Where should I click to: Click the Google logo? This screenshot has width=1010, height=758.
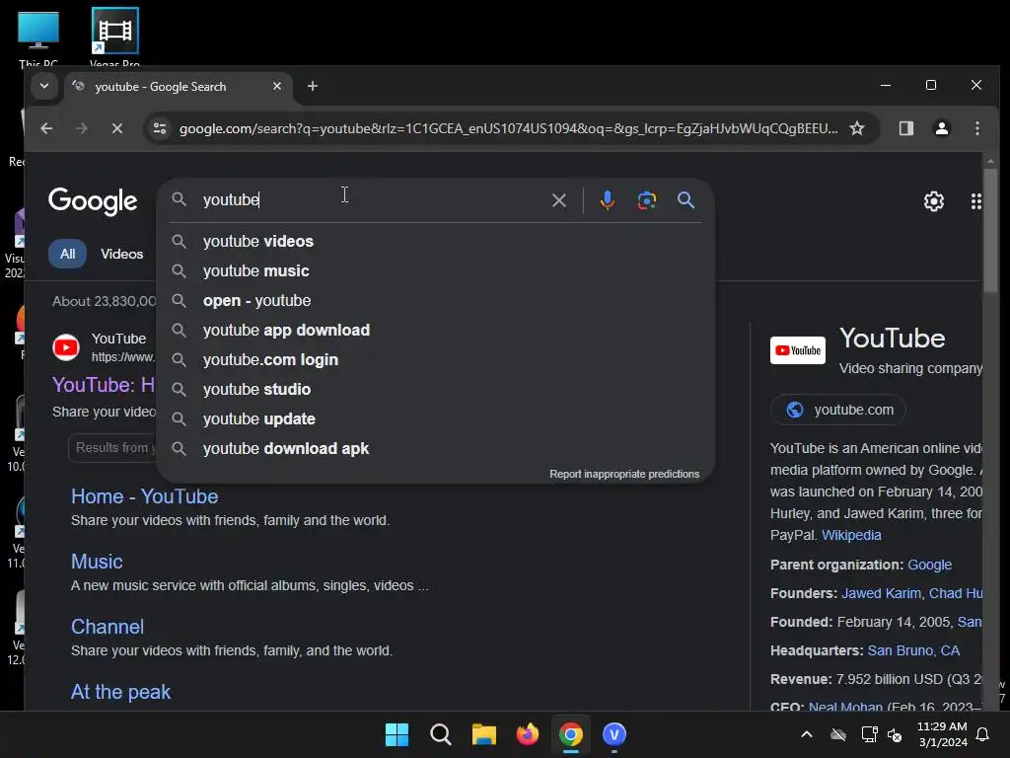[93, 201]
